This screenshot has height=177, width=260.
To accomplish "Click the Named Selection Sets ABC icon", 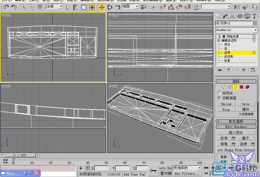I will coord(197,7).
